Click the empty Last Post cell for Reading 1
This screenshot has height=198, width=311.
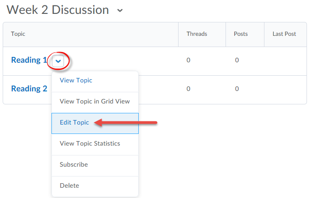[x=285, y=61]
